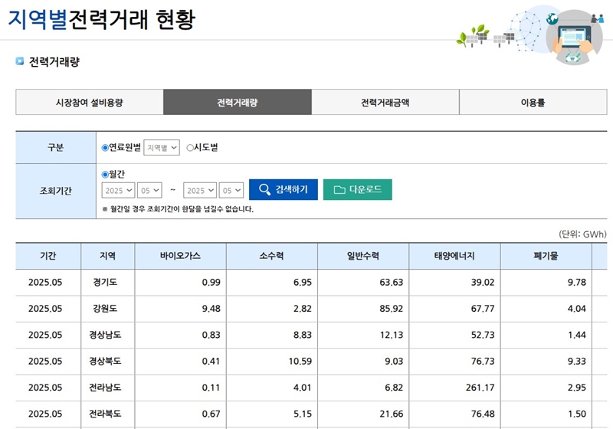Switch to the 시장참여 설비용량 tab

90,103
